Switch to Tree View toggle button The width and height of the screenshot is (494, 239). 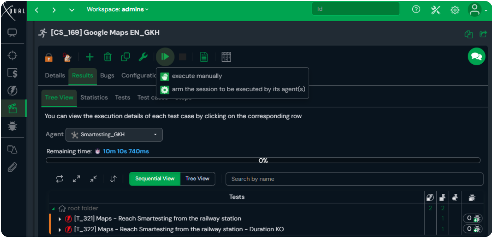(197, 179)
